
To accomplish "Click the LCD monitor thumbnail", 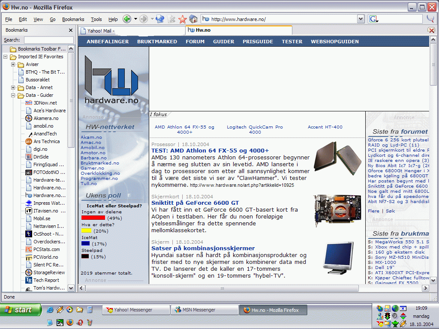I will click(x=338, y=257).
